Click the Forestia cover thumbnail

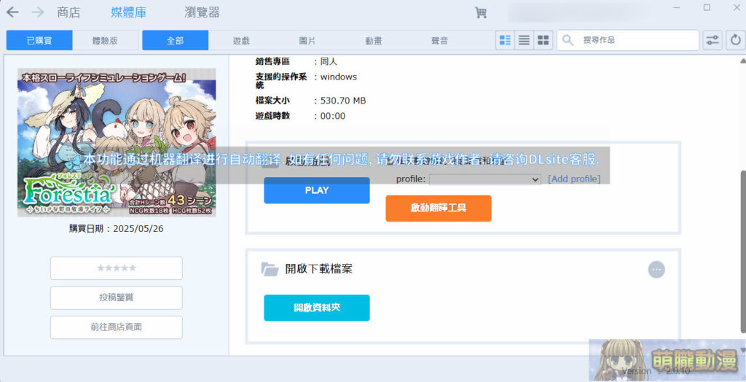pos(117,142)
